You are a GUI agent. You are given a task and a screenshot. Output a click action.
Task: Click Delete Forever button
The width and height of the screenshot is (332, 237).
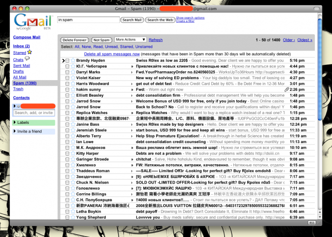point(74,40)
